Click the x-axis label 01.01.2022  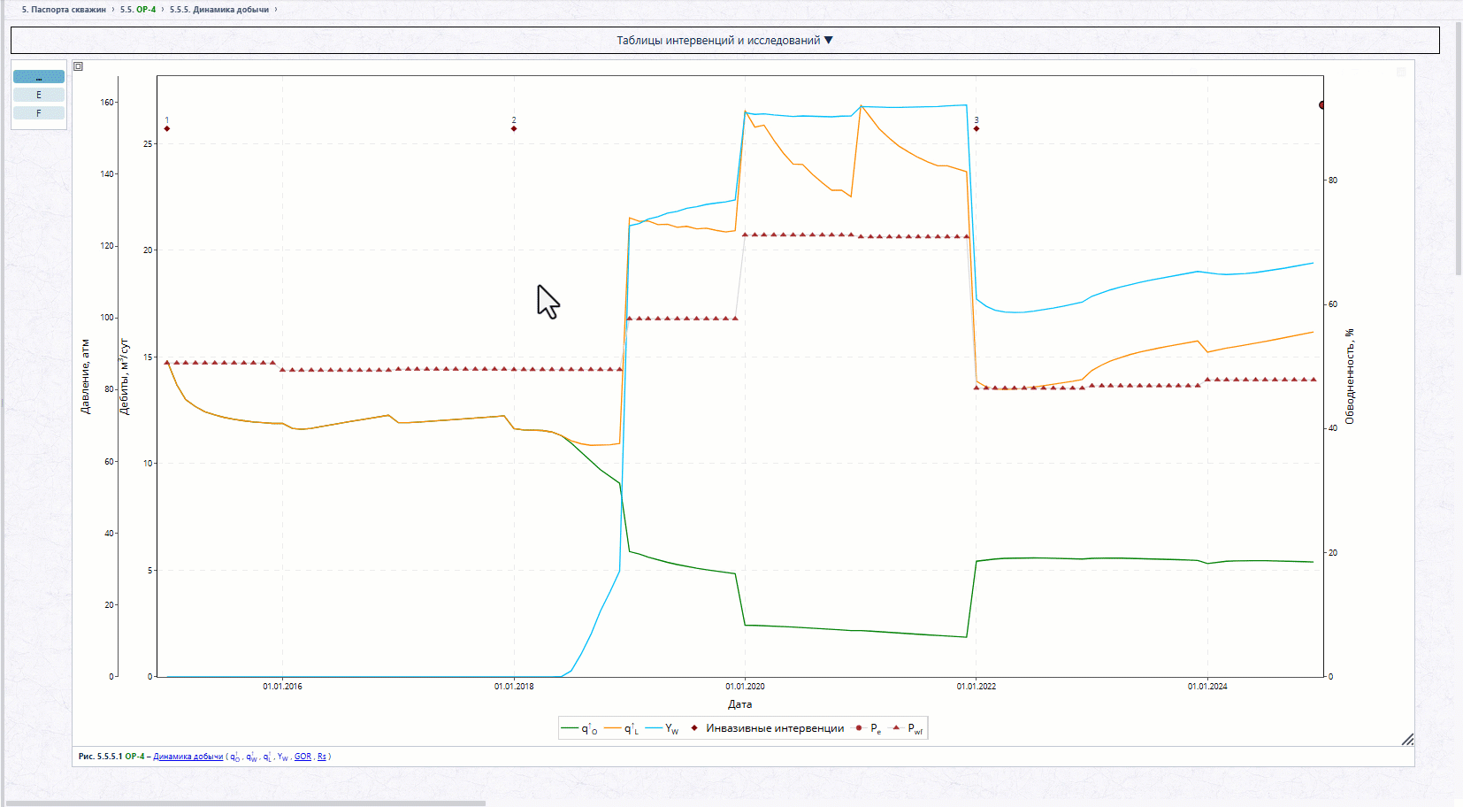[977, 687]
